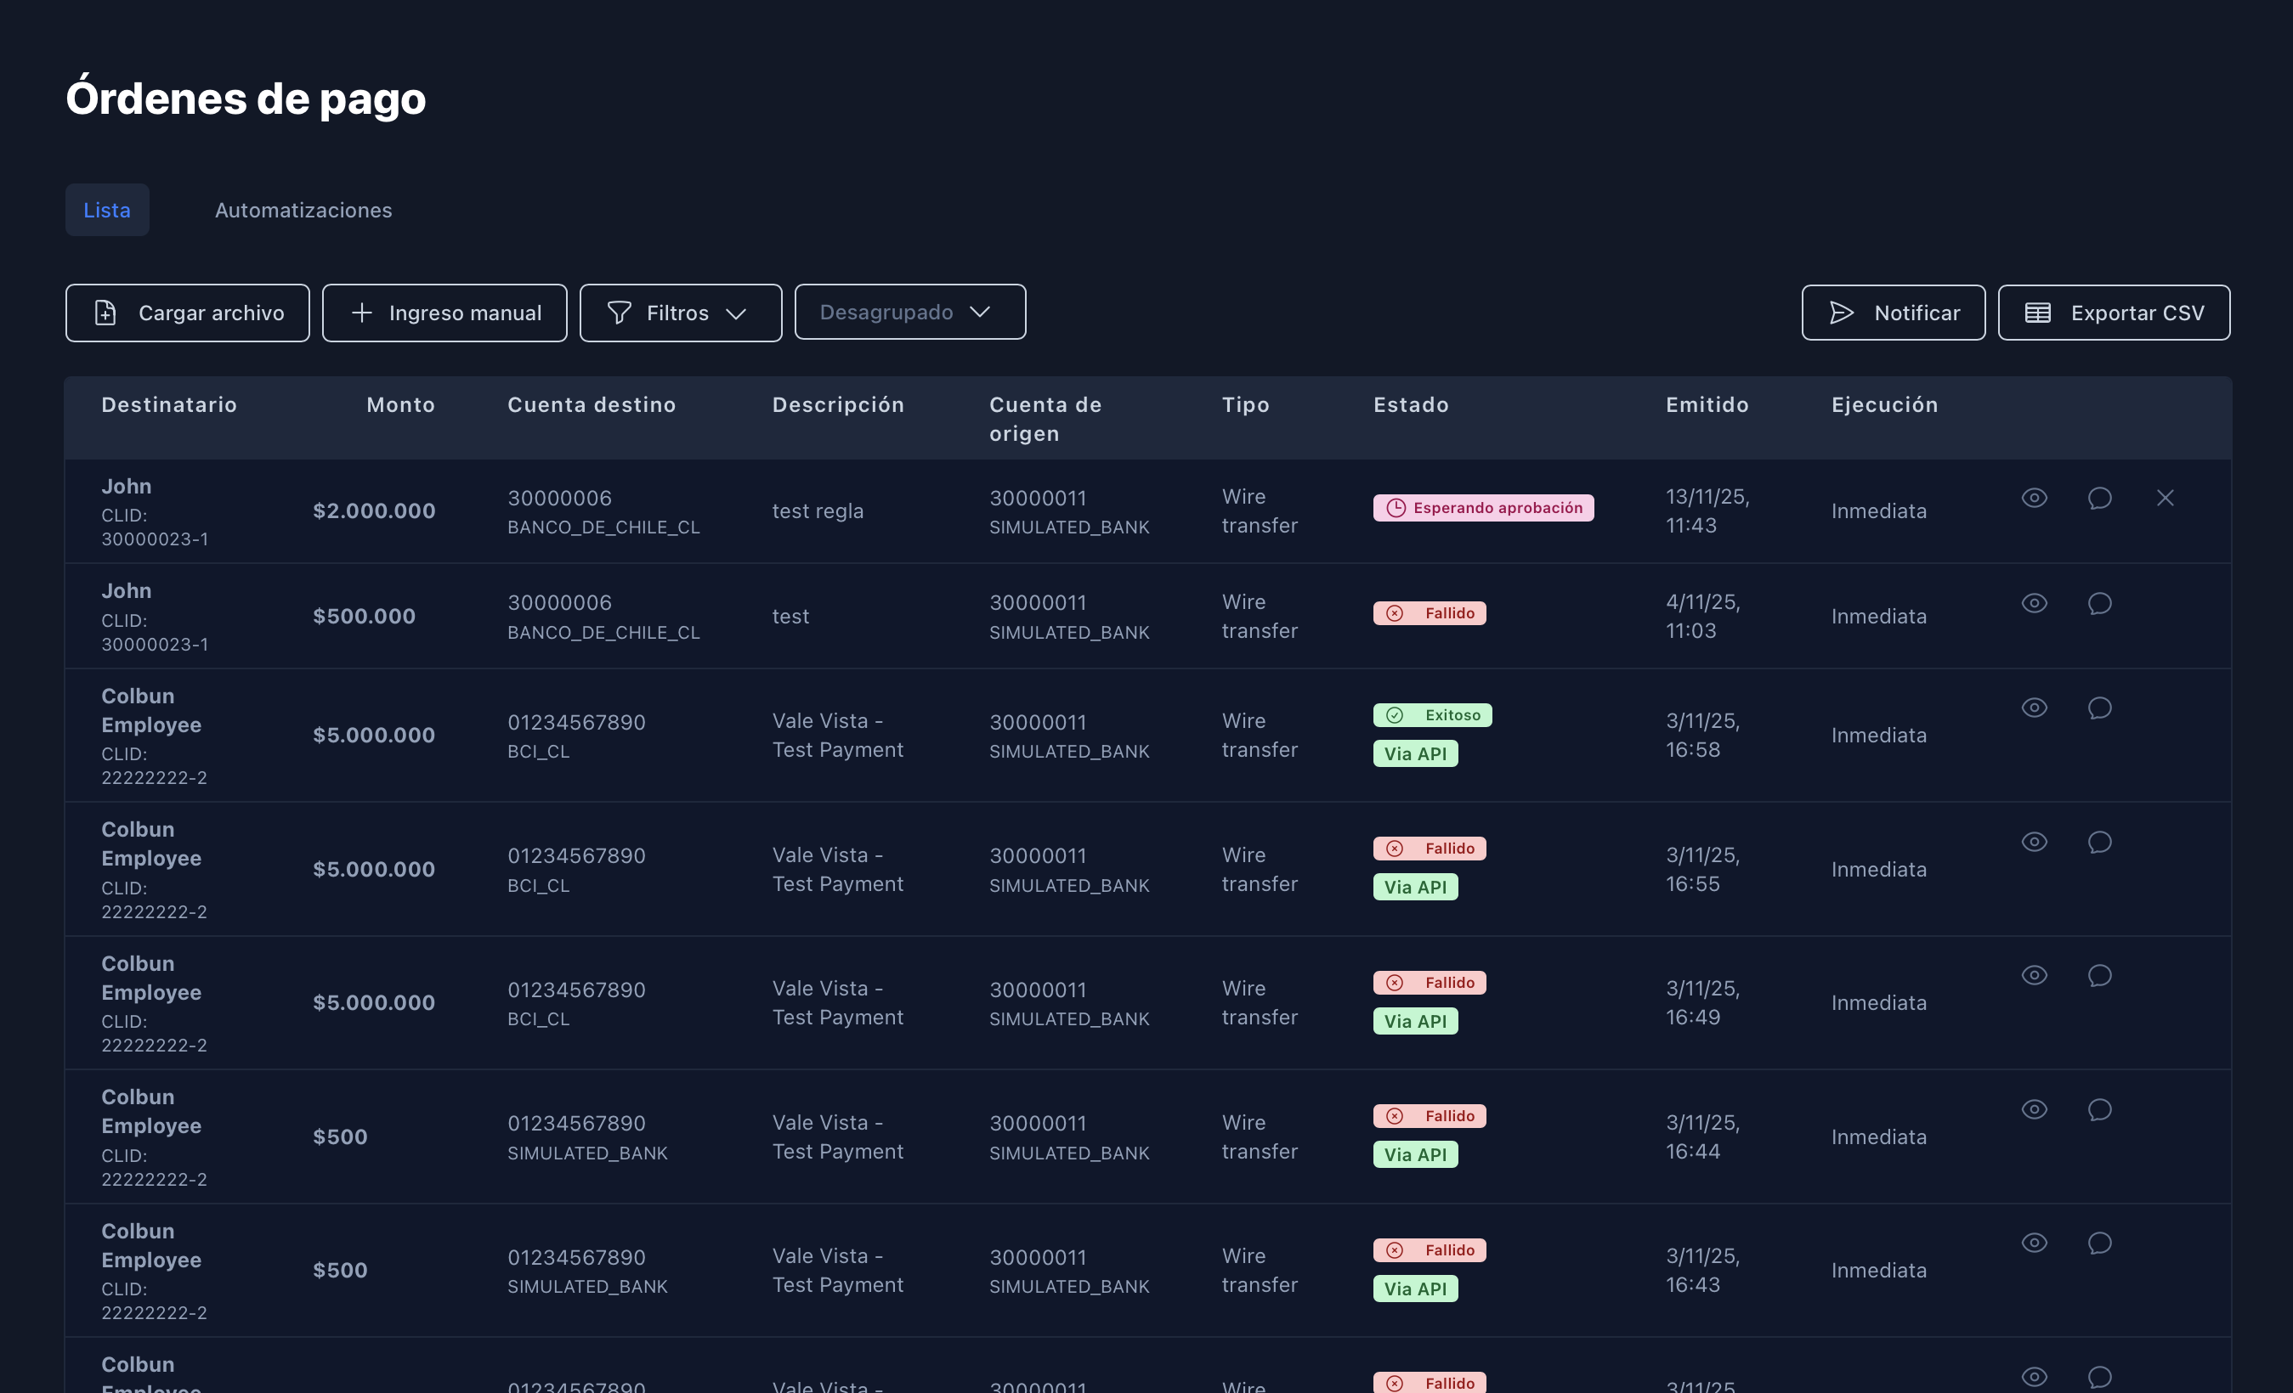Open the Desagrupado grouping dropdown
The image size is (2293, 1393).
(x=909, y=312)
